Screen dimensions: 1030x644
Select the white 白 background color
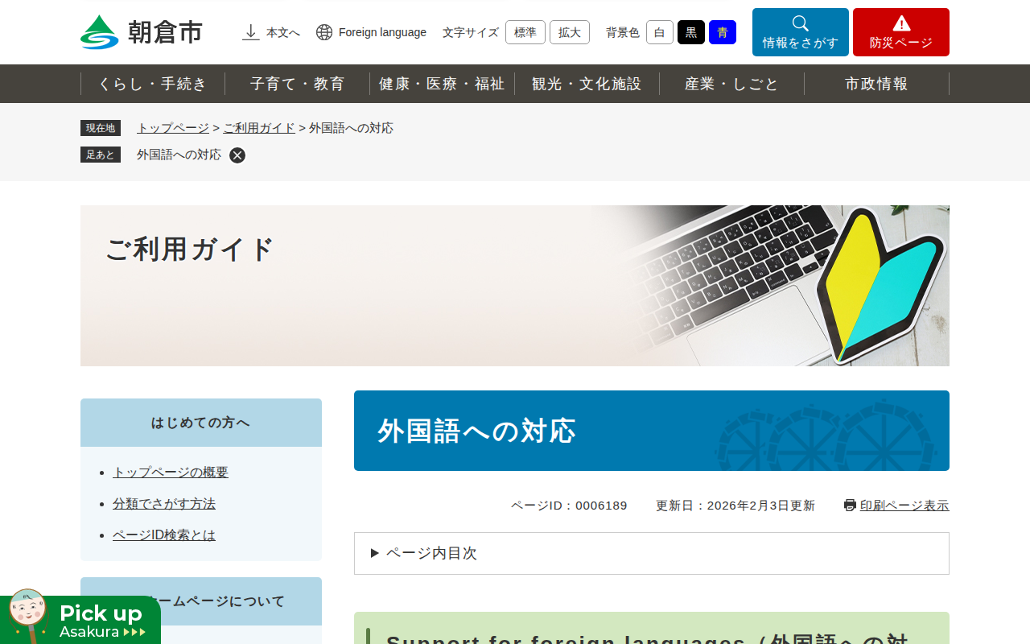tap(660, 32)
